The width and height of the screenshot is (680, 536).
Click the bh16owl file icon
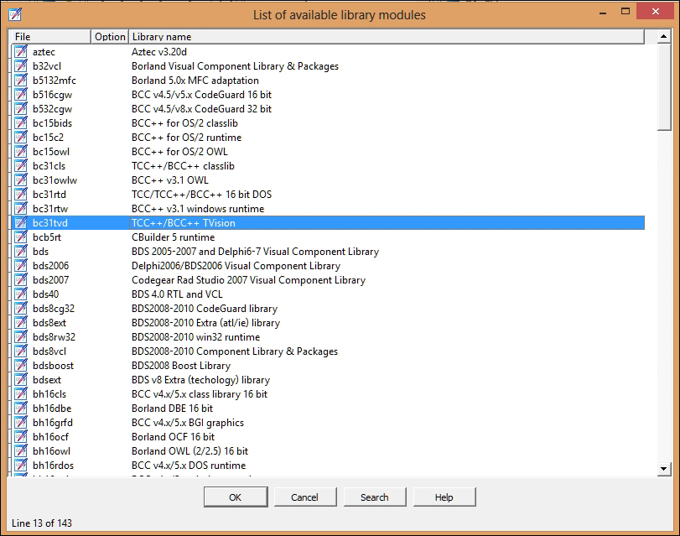(x=20, y=451)
